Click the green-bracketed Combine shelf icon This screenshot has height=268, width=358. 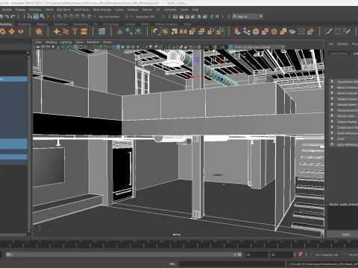tap(156, 31)
